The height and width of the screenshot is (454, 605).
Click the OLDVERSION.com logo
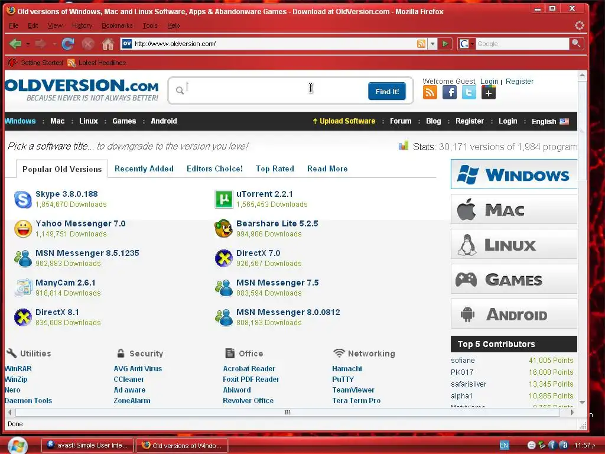82,90
